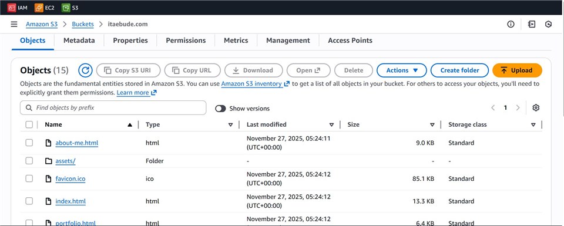This screenshot has height=226, width=564.
Task: Click the 9.0 KB size value
Action: (425, 143)
